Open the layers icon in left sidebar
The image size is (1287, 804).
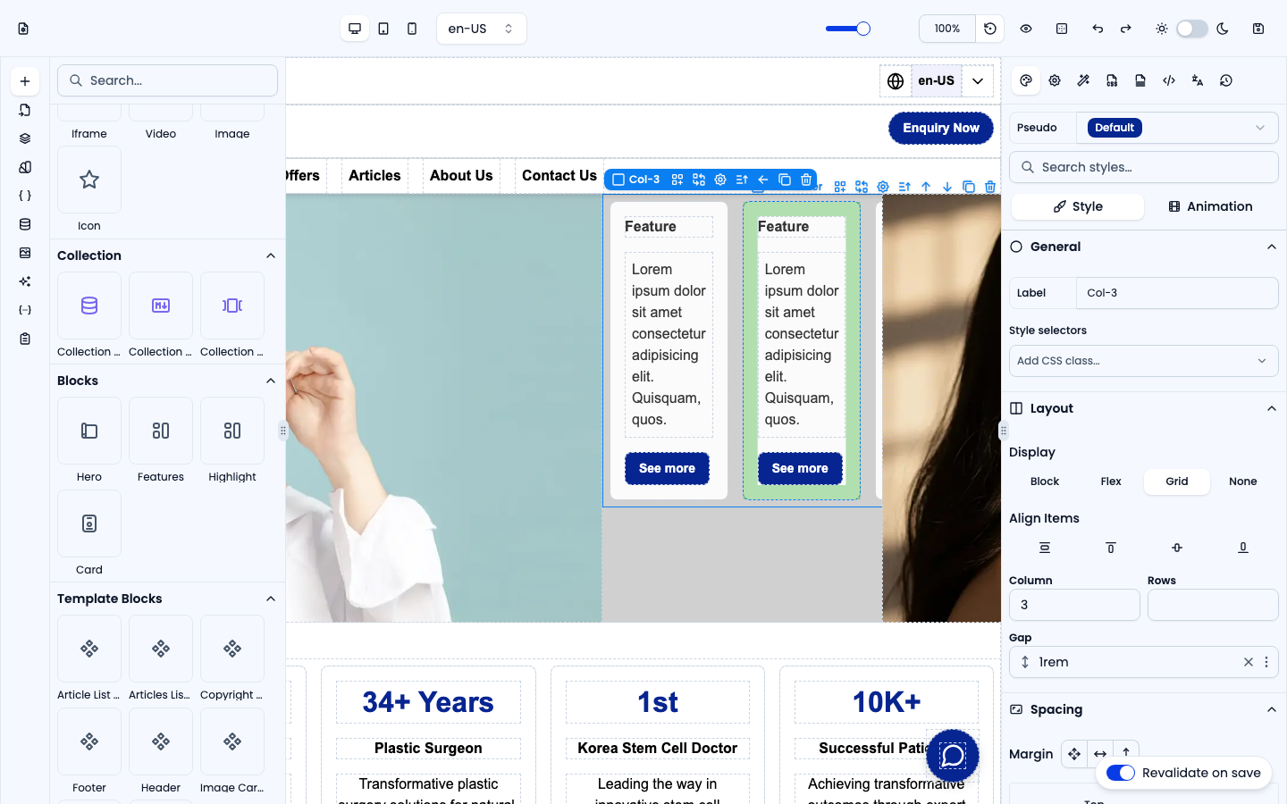(25, 138)
